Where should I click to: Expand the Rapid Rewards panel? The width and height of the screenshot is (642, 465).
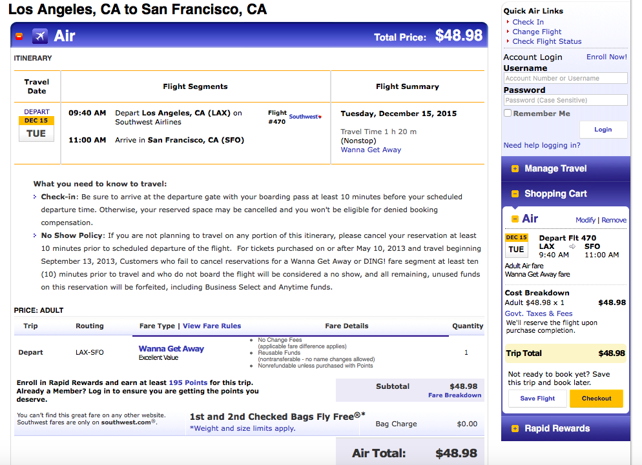pos(515,428)
